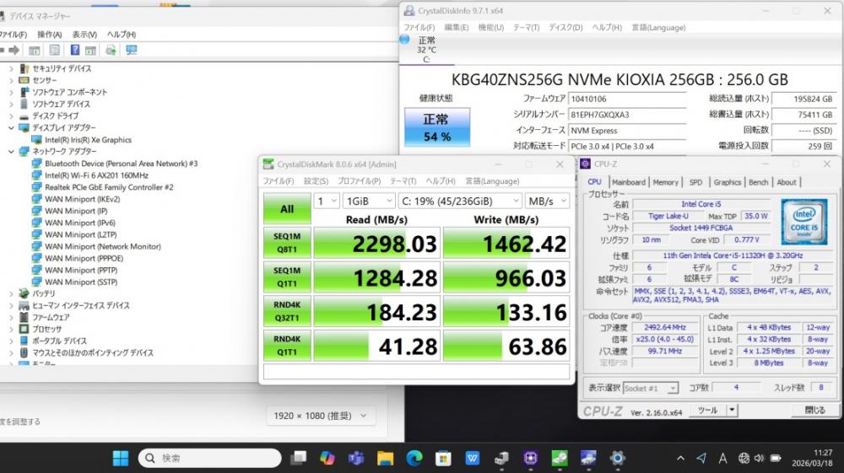The width and height of the screenshot is (844, 473).
Task: Click the scan for hardware changes toolbar icon
Action: point(131,51)
